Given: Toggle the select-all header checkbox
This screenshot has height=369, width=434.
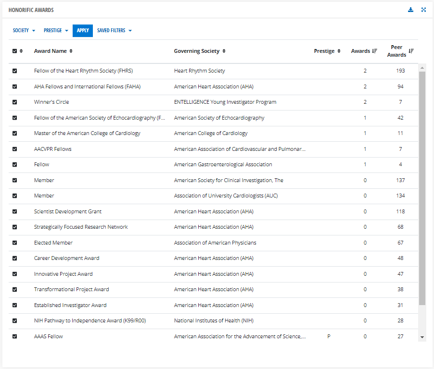Looking at the screenshot, I should [x=14, y=51].
